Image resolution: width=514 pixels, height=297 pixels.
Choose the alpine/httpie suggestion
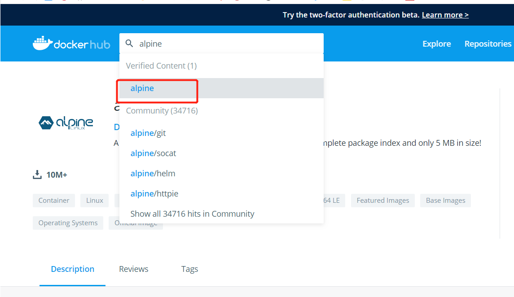pos(154,194)
